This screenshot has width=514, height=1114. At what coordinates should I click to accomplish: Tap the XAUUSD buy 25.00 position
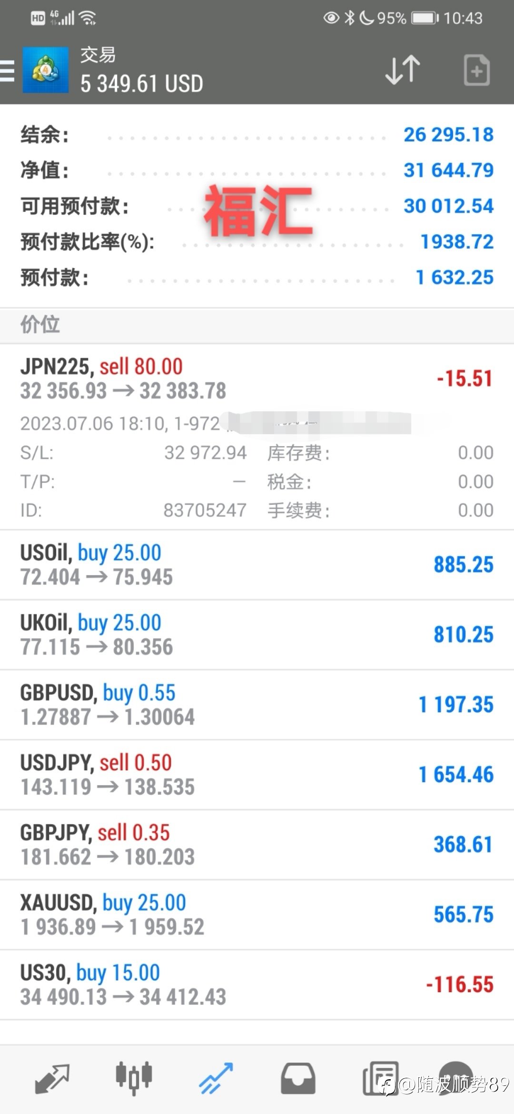tap(257, 915)
